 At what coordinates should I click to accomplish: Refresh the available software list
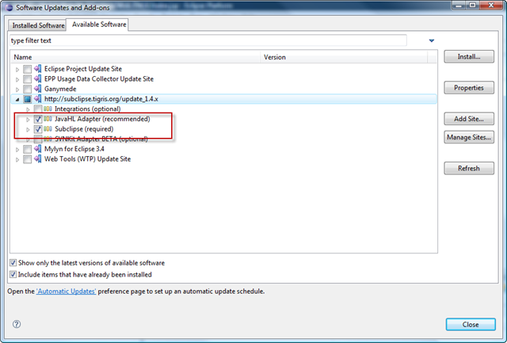469,168
